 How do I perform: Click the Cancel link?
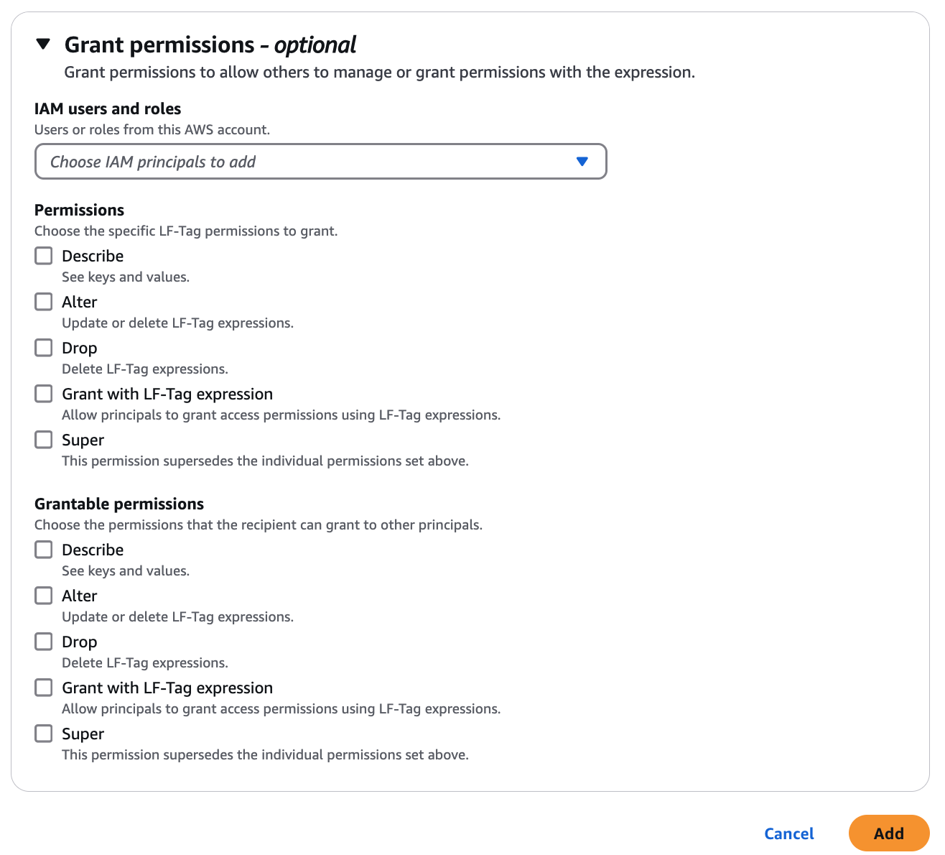tap(788, 833)
